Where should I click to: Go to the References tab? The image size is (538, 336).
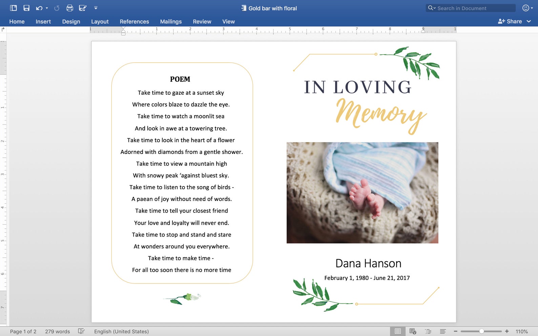pos(134,21)
